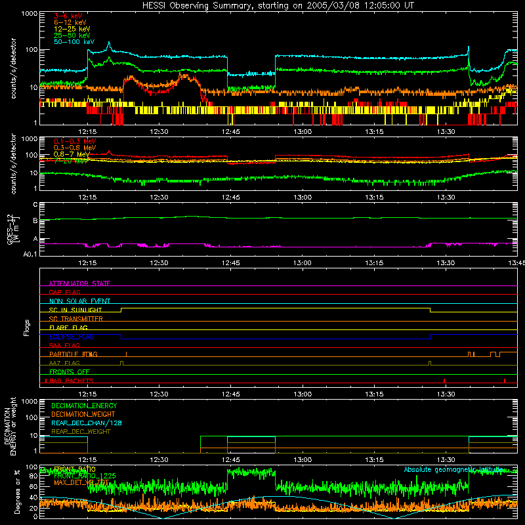Click the 7-20 MeV legend label
This screenshot has height=525, width=525.
pyautogui.click(x=71, y=161)
